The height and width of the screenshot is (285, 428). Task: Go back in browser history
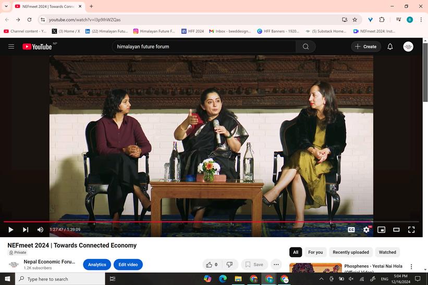click(x=7, y=20)
